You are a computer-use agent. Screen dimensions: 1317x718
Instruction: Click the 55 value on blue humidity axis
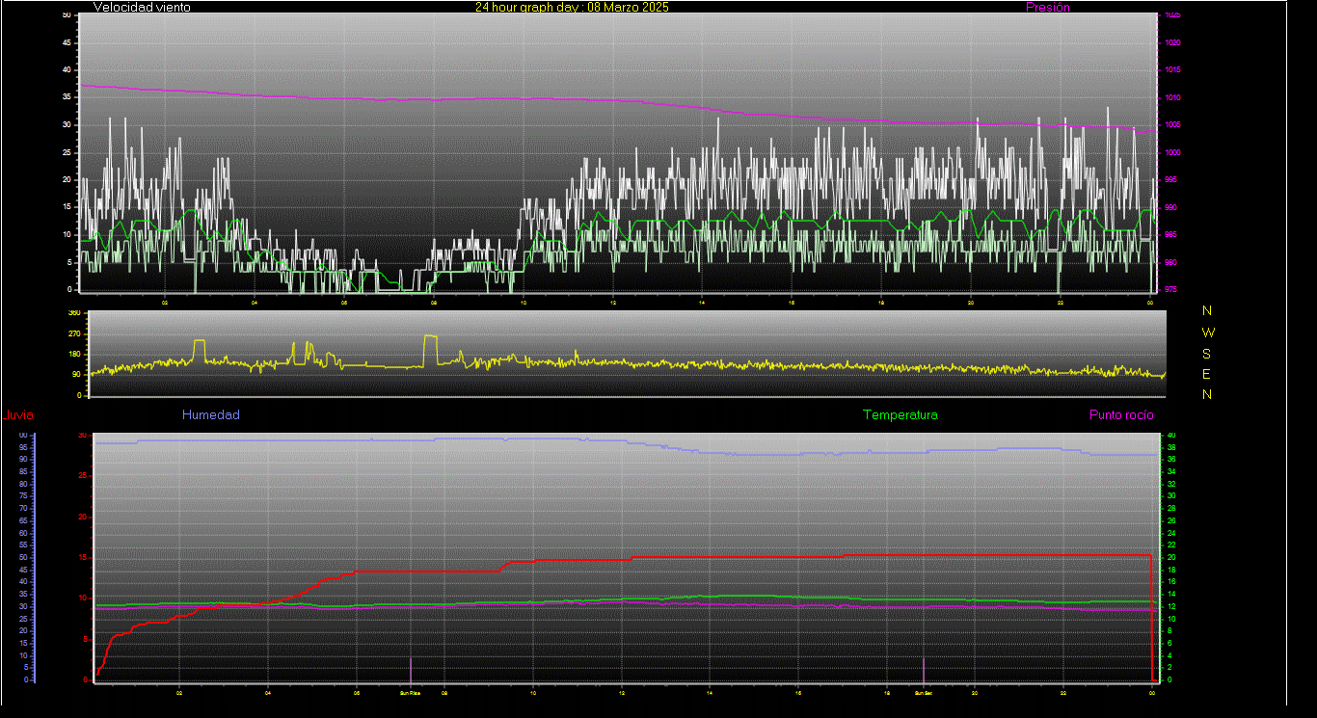(23, 545)
